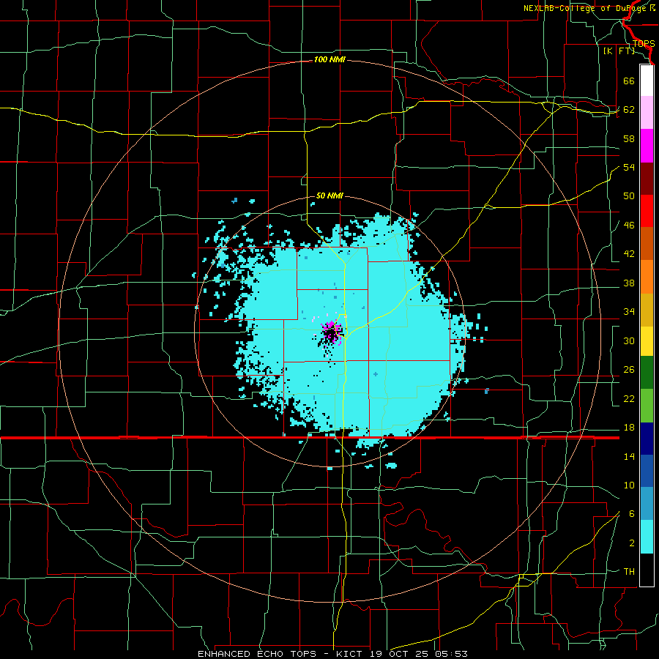Screen dimensions: 659x659
Task: Select the yellow legend swatch
Action: click(647, 341)
